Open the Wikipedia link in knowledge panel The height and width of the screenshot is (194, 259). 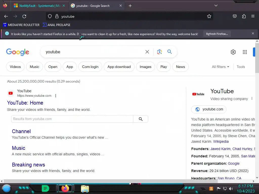coord(221,141)
